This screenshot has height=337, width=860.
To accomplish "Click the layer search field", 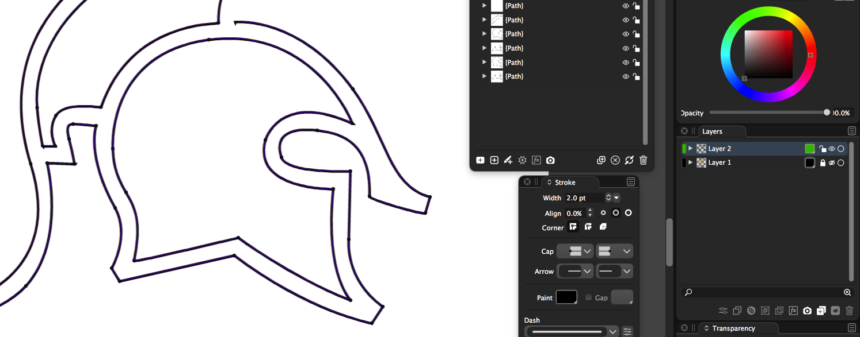I will [x=766, y=292].
